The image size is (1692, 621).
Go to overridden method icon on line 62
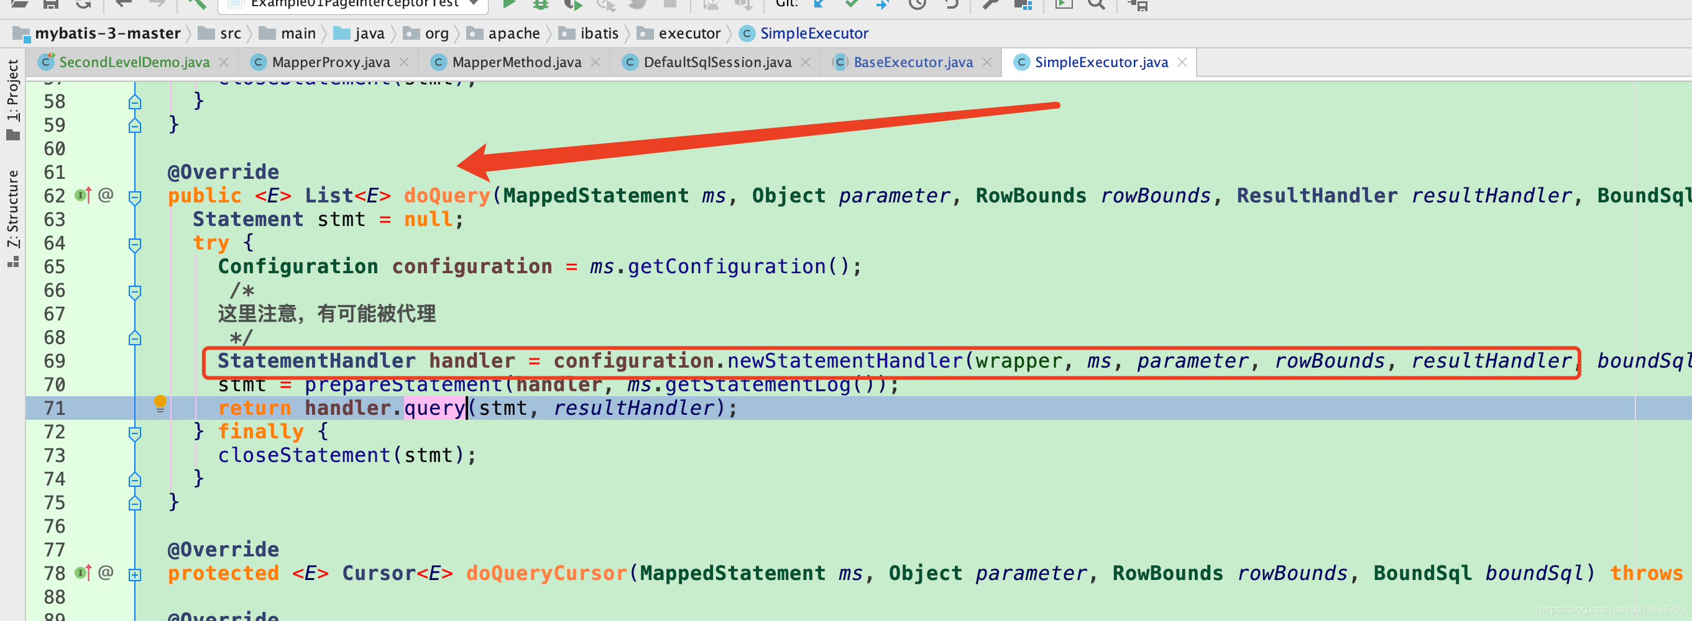coord(83,195)
